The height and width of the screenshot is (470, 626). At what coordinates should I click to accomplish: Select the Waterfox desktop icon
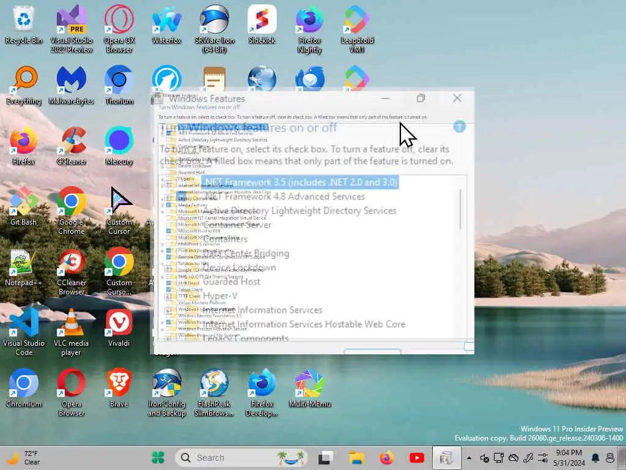click(166, 24)
